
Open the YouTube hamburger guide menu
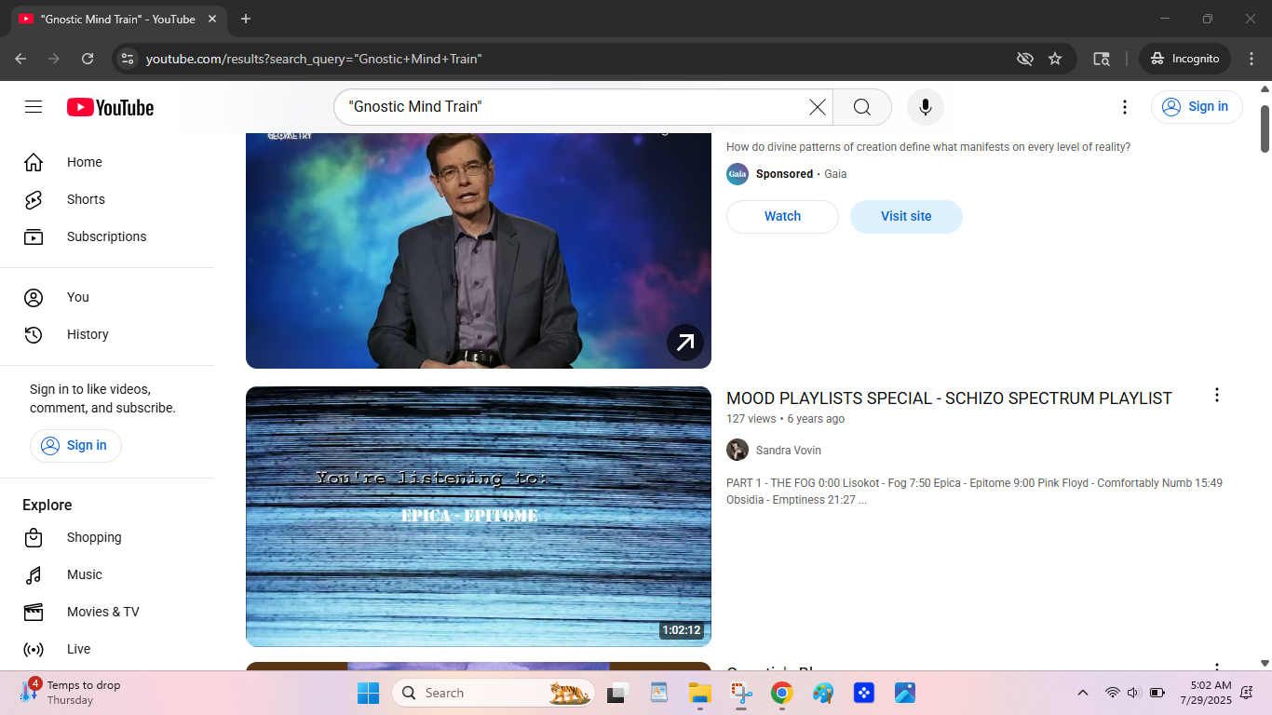pos(34,107)
